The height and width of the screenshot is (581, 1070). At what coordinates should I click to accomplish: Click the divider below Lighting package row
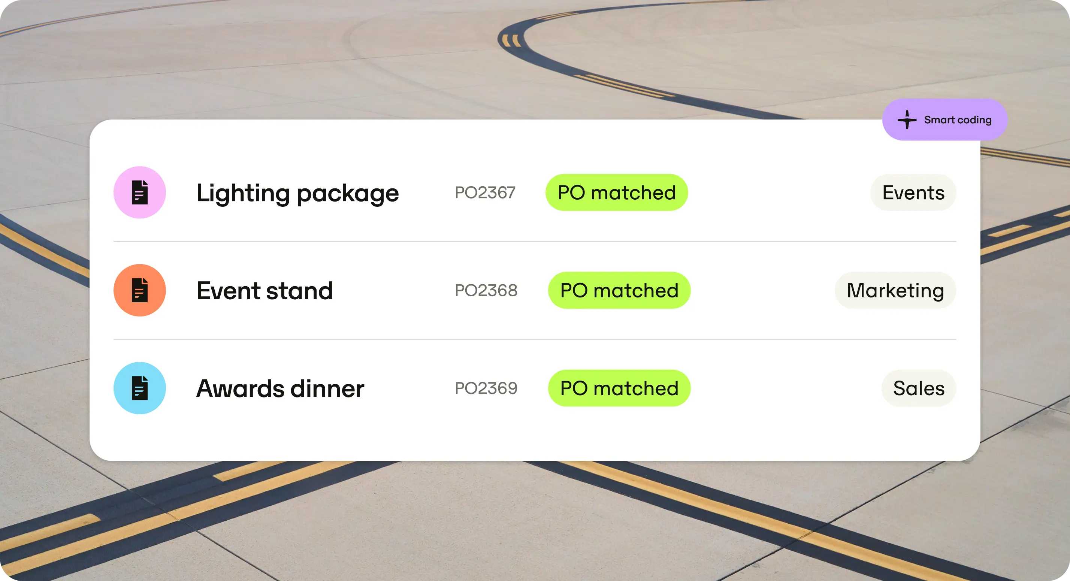point(535,241)
